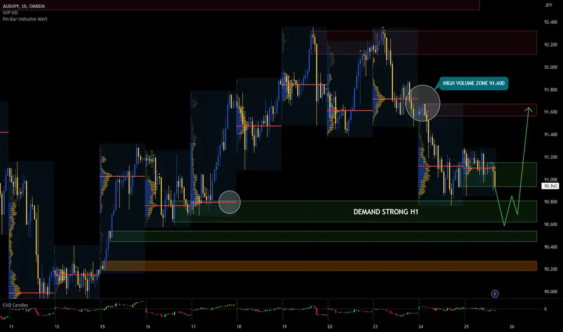
Task: Click the 92.200 price axis label
Action: click(550, 45)
